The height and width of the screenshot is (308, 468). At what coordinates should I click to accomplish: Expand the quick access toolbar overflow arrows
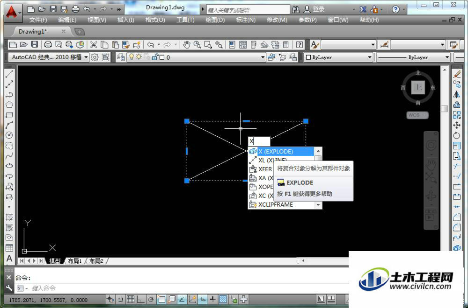[x=119, y=9]
